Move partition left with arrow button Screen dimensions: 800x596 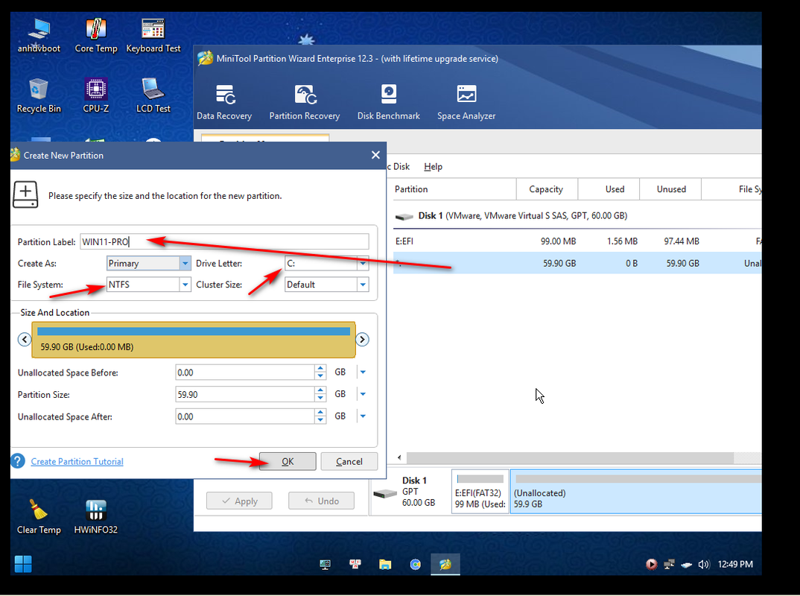(x=24, y=339)
